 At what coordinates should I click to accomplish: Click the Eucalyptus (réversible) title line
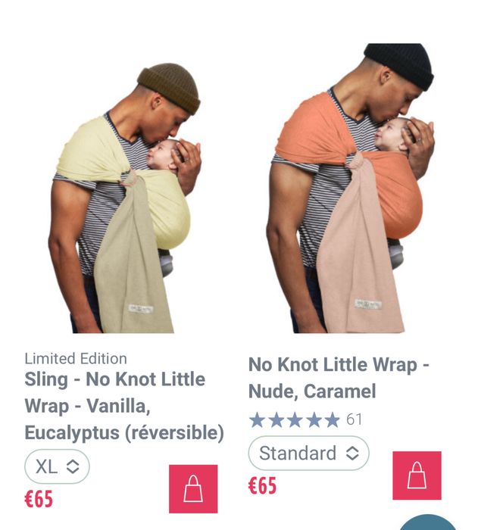coord(124,432)
